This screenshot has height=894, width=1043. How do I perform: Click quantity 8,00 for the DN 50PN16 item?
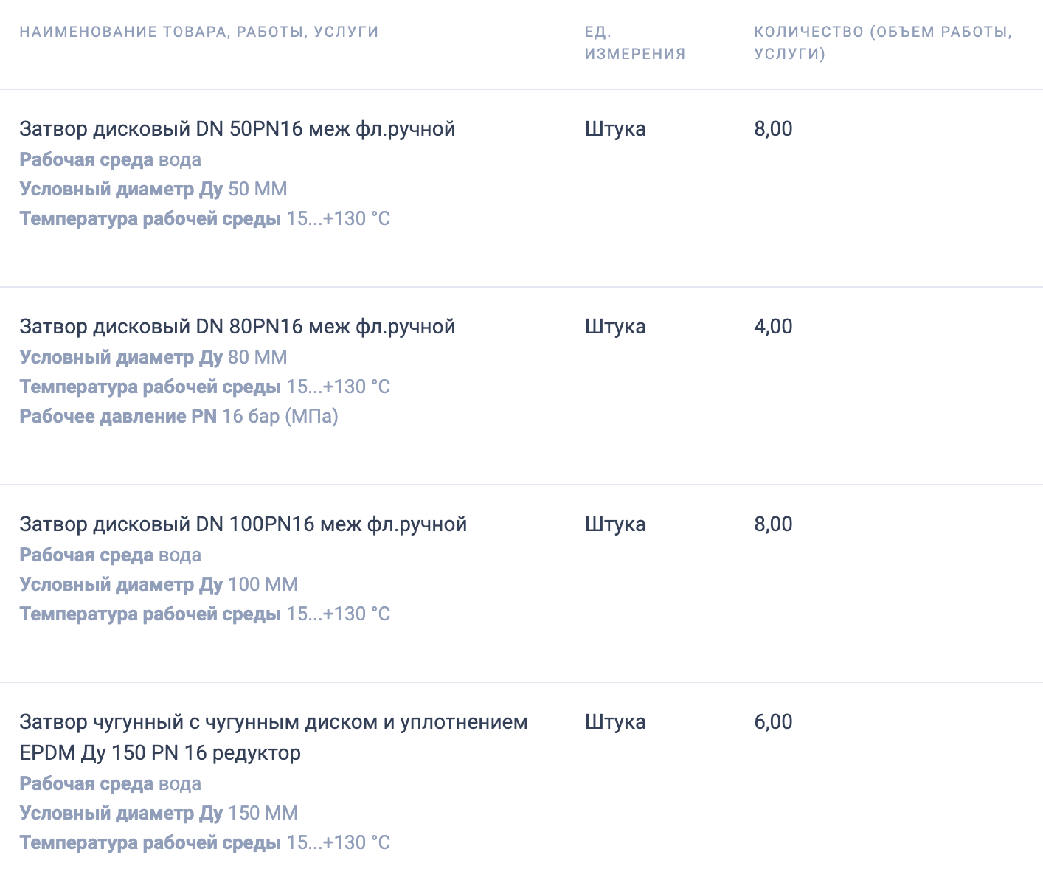coord(773,129)
